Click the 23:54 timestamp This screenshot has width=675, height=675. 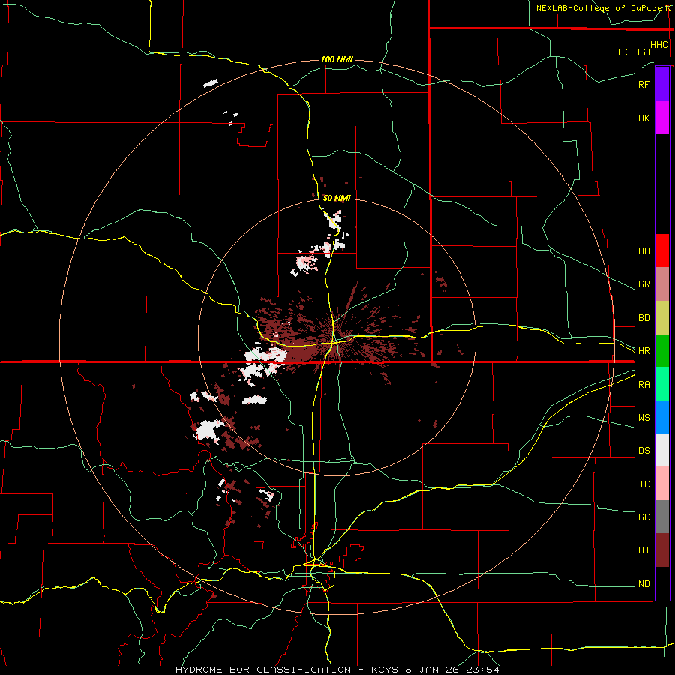pyautogui.click(x=484, y=670)
